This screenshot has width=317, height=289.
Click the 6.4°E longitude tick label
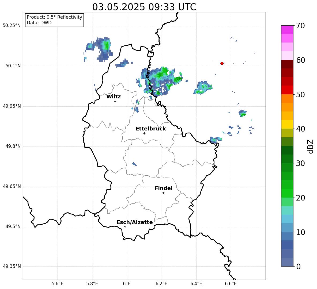pos(196,284)
